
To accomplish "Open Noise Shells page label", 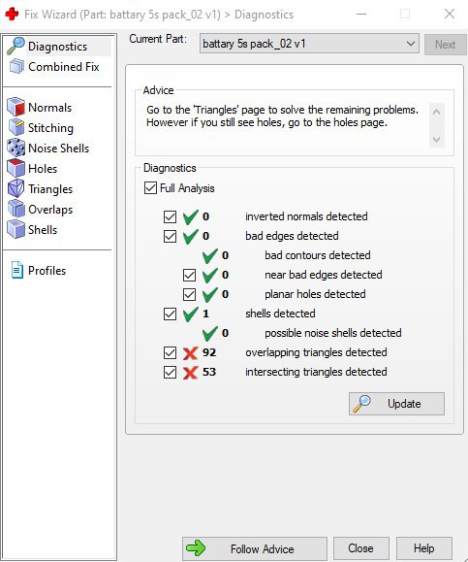I will tap(59, 149).
